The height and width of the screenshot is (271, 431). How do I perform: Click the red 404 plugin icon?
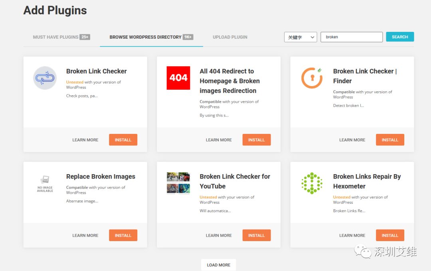point(178,78)
